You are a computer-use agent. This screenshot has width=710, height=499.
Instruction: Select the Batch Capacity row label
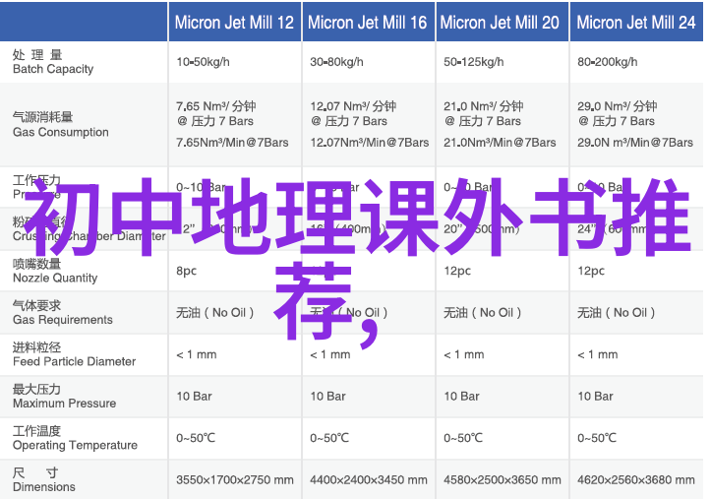tap(53, 62)
